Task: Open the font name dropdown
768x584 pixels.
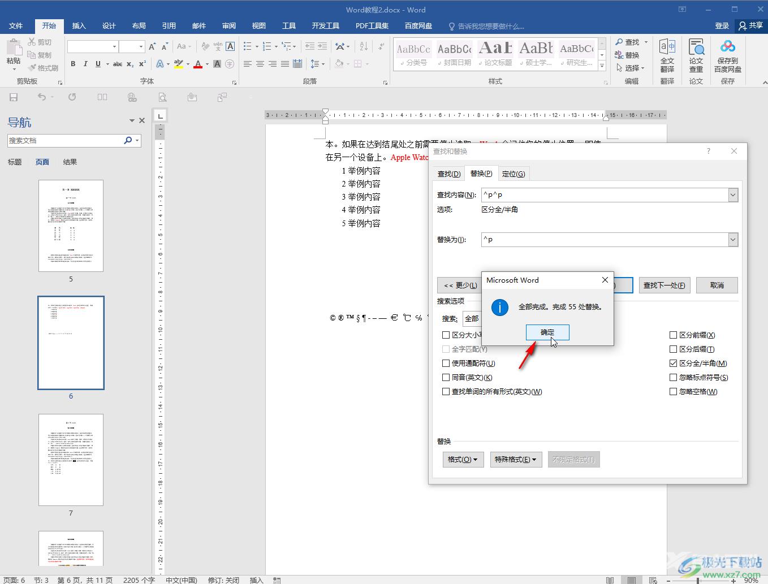Action: [x=114, y=46]
